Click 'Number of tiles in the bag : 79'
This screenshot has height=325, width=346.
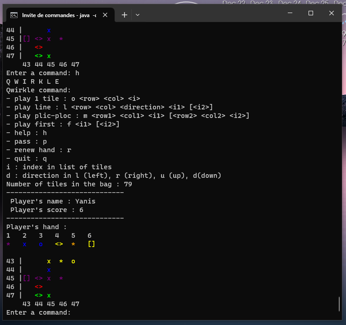click(x=69, y=184)
